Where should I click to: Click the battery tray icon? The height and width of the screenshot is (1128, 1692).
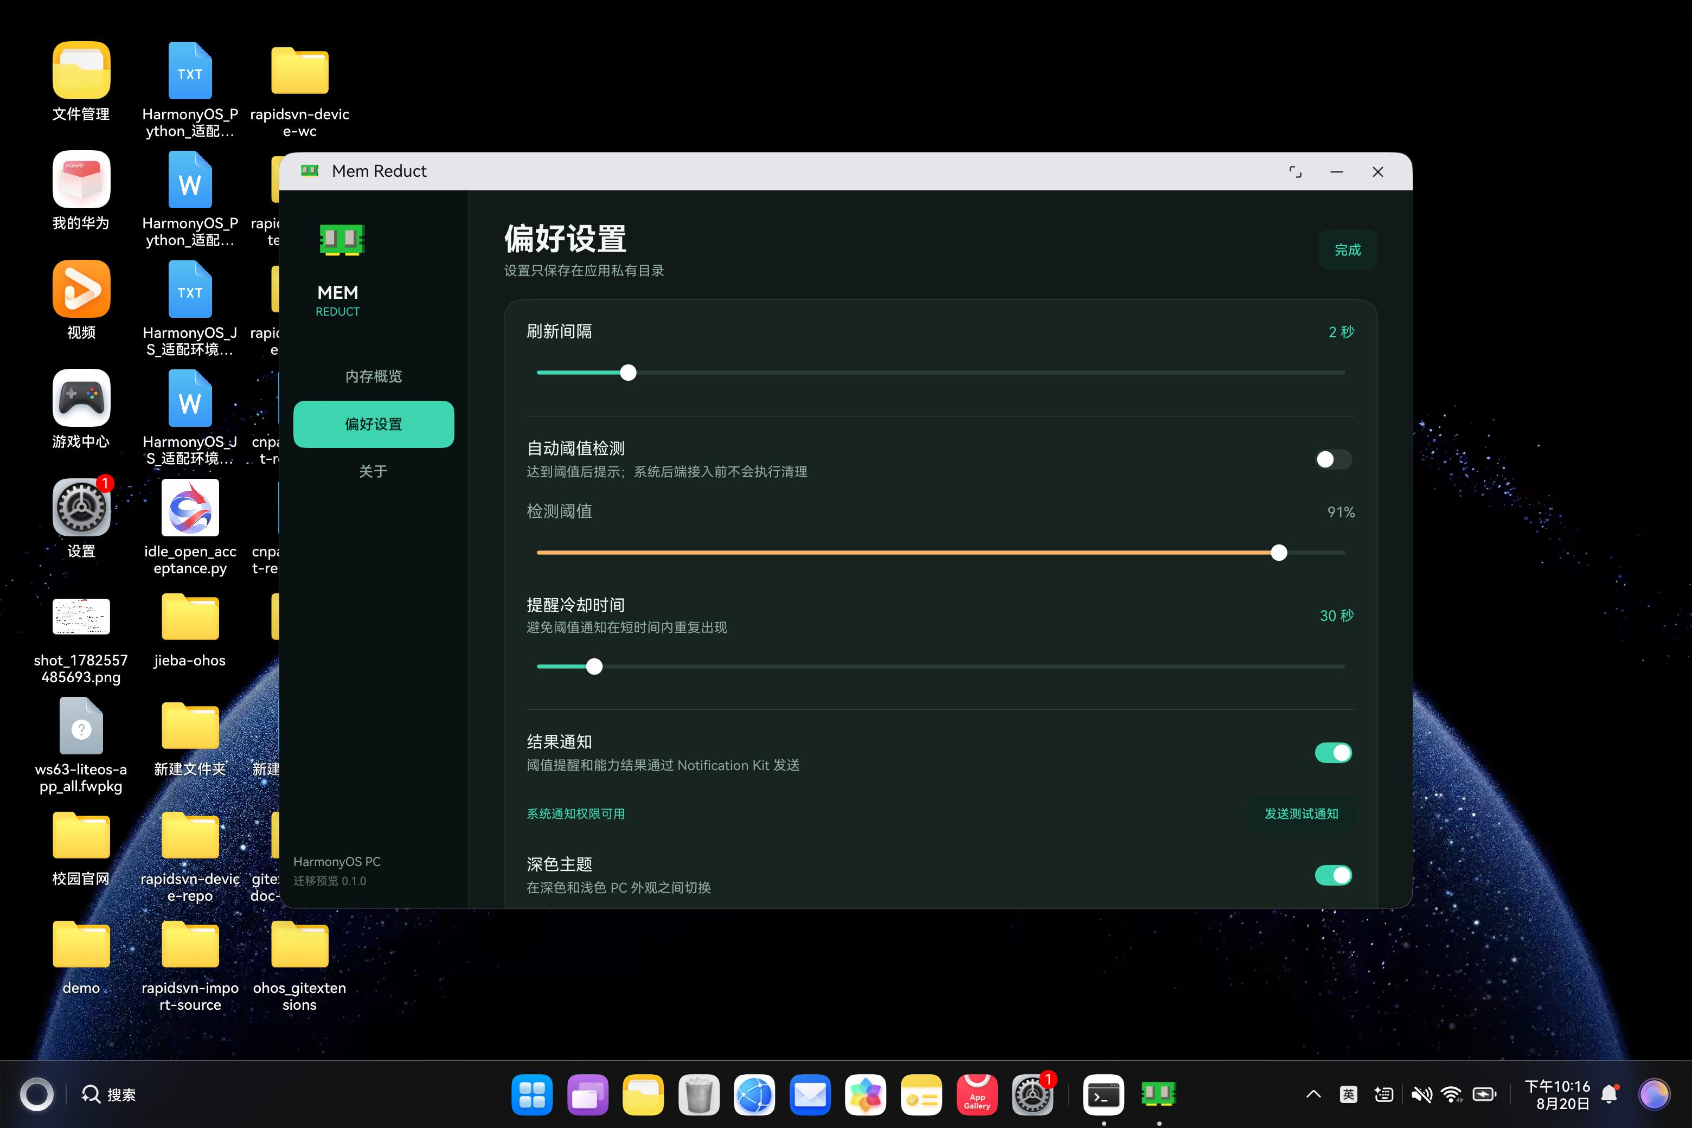coord(1484,1095)
